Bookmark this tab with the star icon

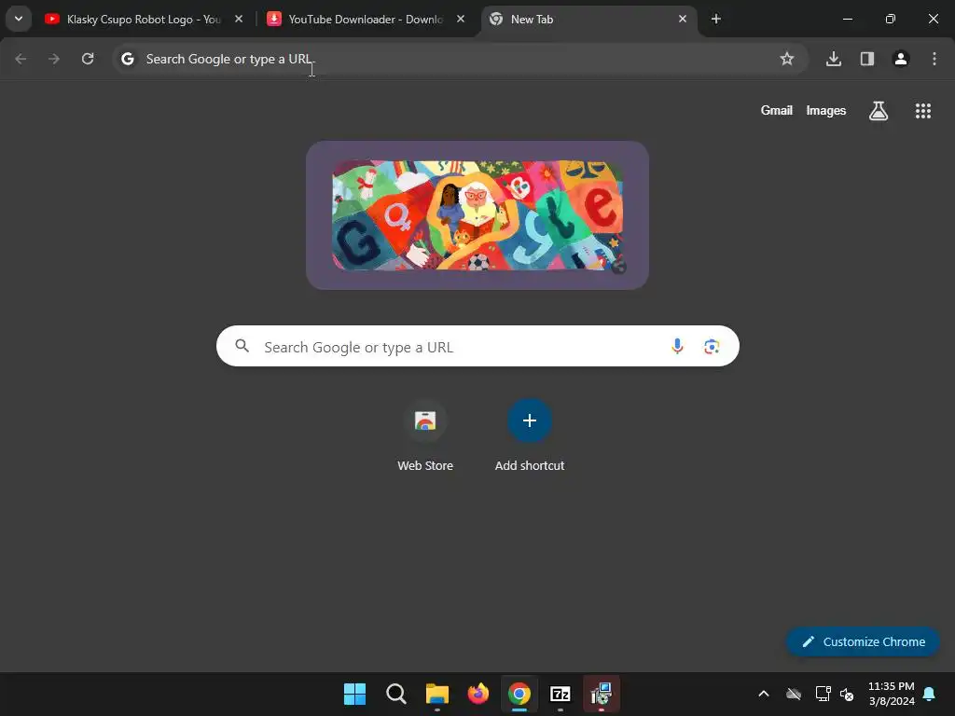(787, 59)
